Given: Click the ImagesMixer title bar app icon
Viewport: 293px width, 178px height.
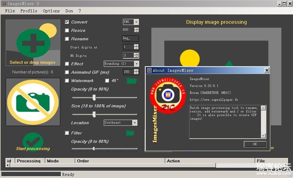Looking at the screenshot, I should [4, 4].
